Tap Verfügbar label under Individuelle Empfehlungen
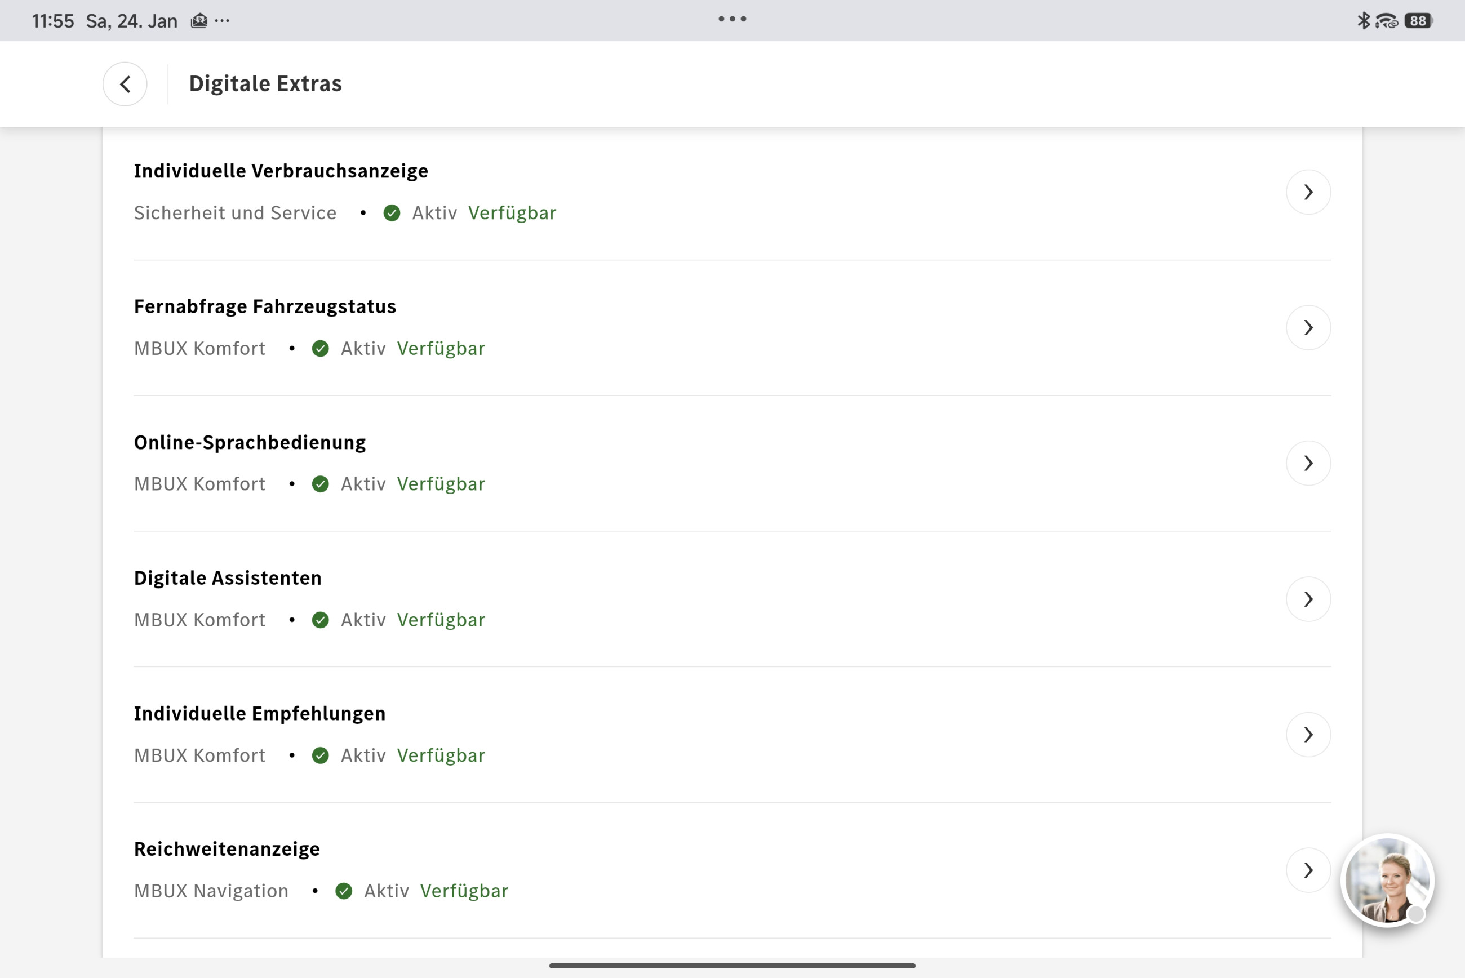1465x978 pixels. coord(441,755)
